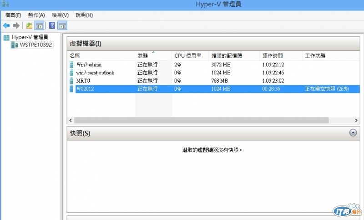This screenshot has width=364, height=220.
Task: Open the 說明(H) menu
Action: tap(84, 15)
